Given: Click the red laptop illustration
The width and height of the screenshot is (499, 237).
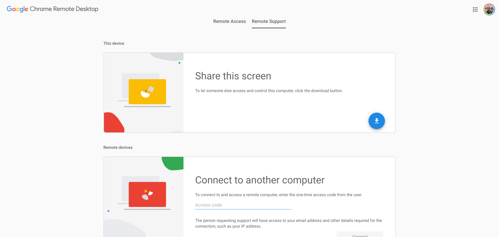Looking at the screenshot, I should pyautogui.click(x=147, y=195).
